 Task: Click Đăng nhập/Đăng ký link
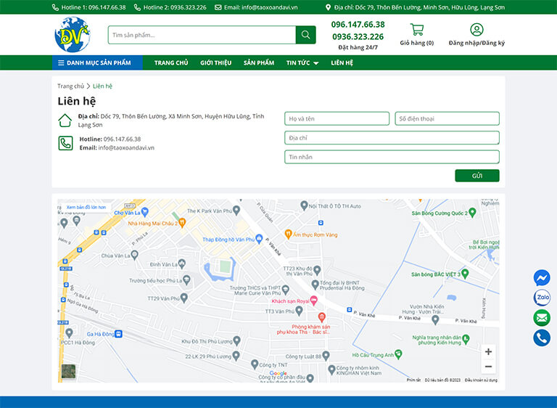(476, 43)
